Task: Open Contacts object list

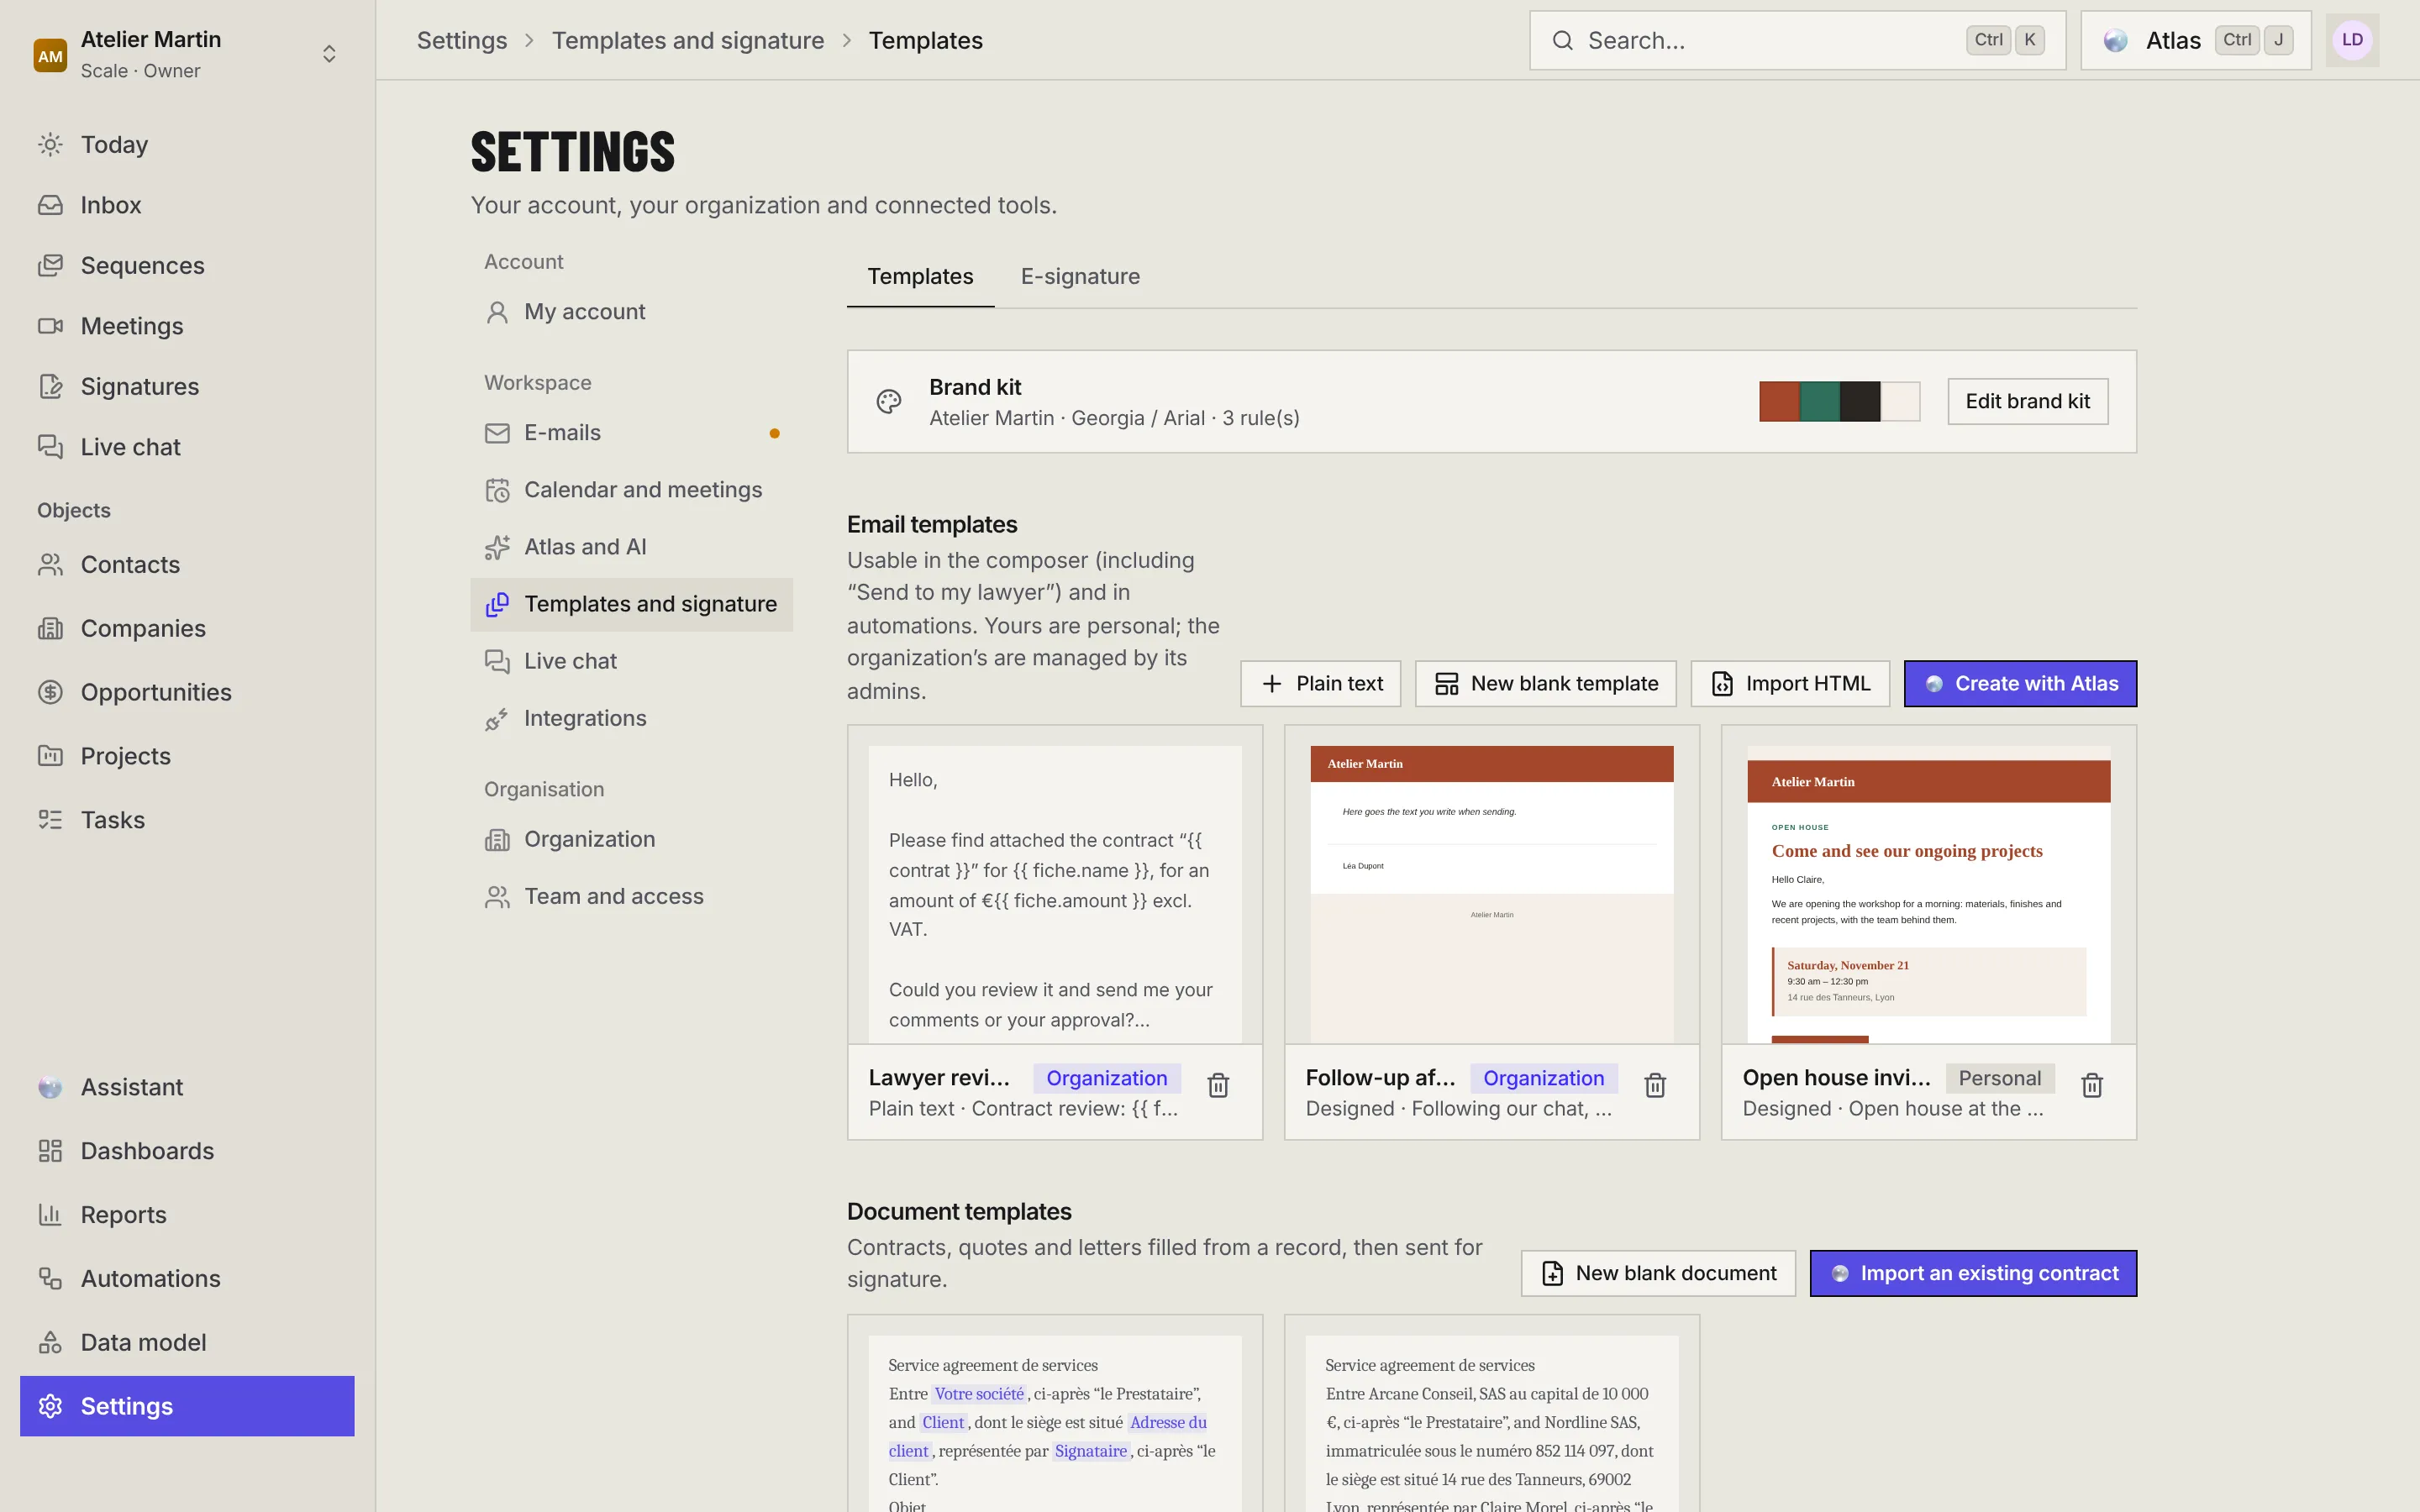Action: click(187, 565)
